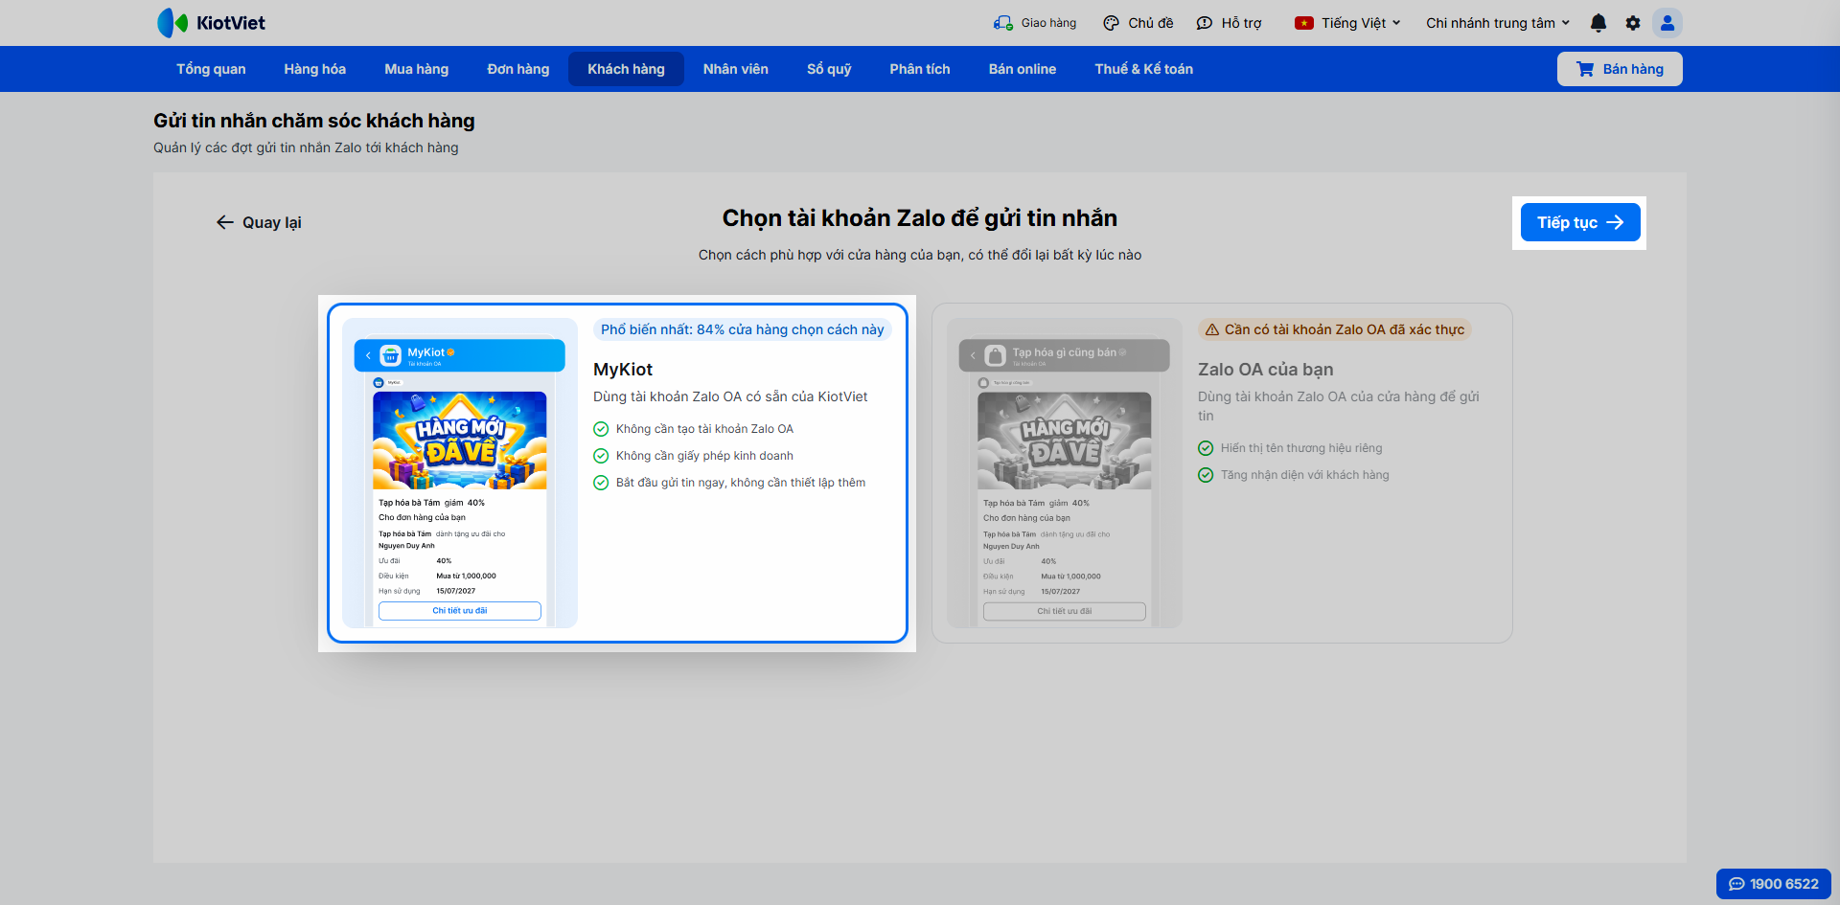Click the Bán hàng cart button
The width and height of the screenshot is (1840, 905).
pyautogui.click(x=1620, y=69)
